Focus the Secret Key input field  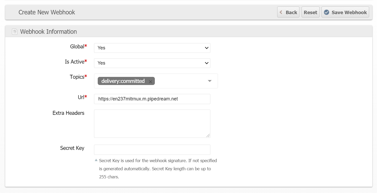coord(152,150)
